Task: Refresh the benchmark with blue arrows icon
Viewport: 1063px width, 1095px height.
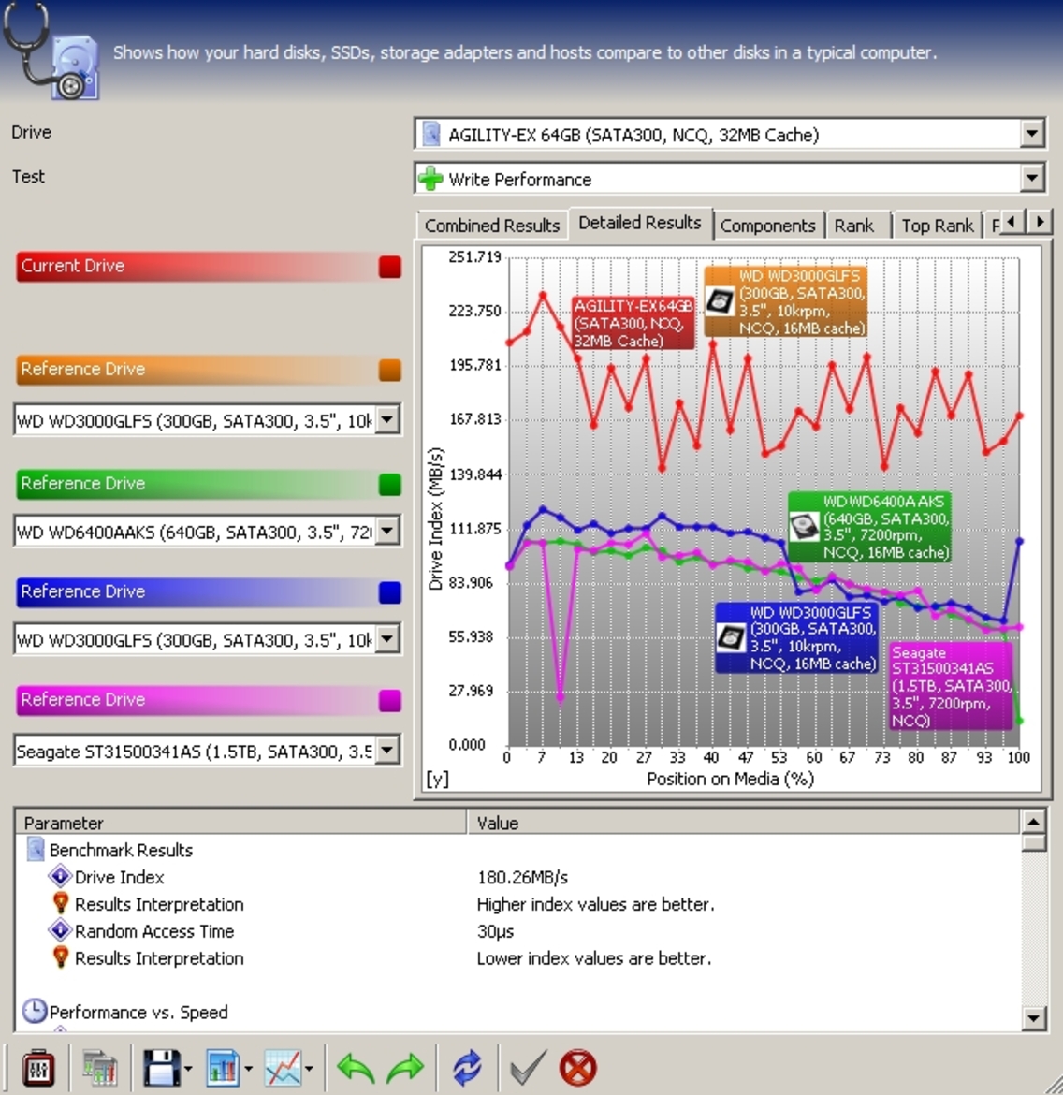Action: pos(467,1068)
